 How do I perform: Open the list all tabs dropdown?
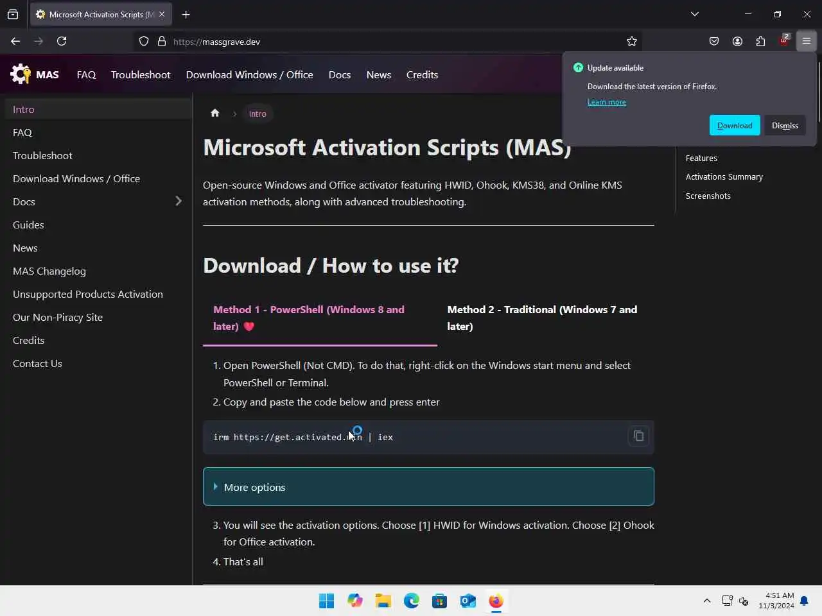coord(694,14)
